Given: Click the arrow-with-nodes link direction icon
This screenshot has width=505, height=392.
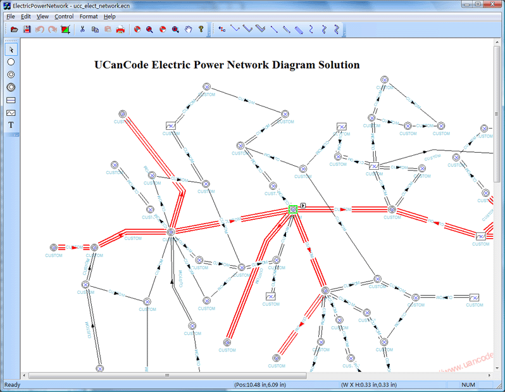Looking at the screenshot, I should (222, 30).
